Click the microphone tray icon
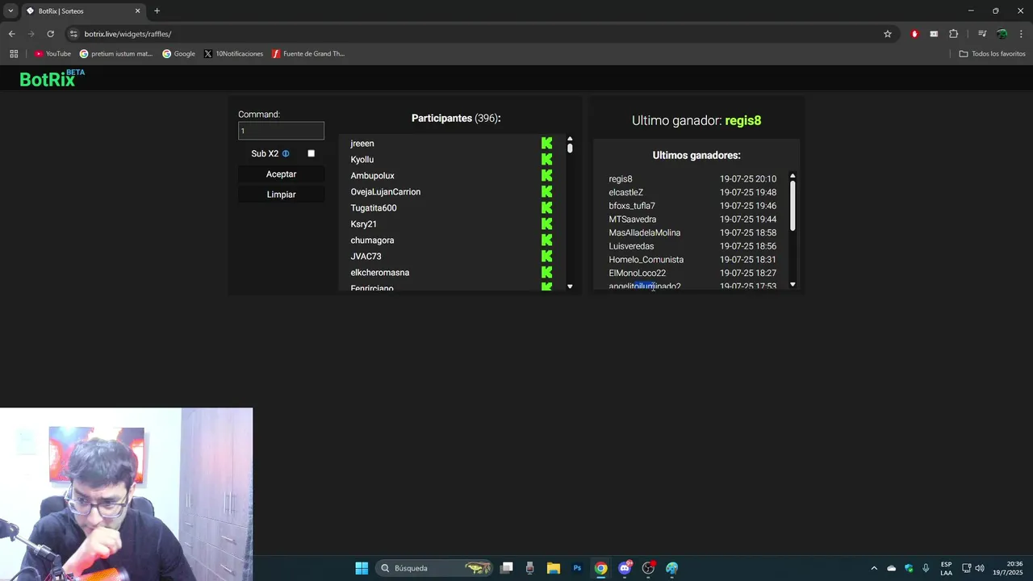Image resolution: width=1033 pixels, height=581 pixels. point(926,568)
